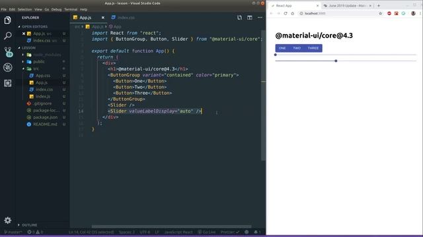Viewport: 423px width, 237px height.
Task: Open the Terminal menu
Action: [x=71, y=9]
